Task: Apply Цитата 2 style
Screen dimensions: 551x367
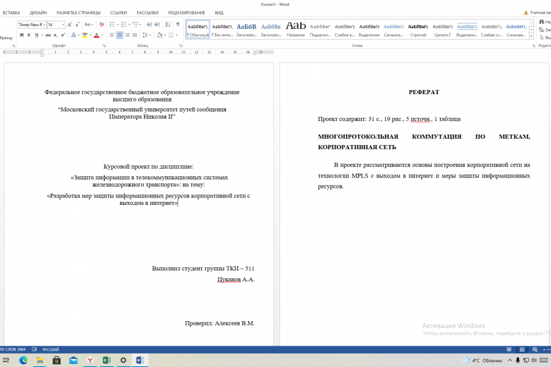Action: pos(443,29)
